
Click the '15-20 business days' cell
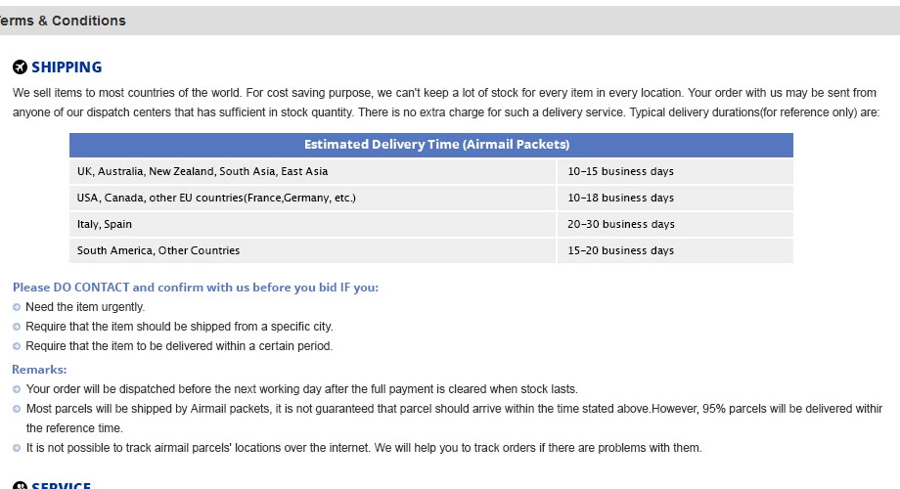[x=675, y=250]
